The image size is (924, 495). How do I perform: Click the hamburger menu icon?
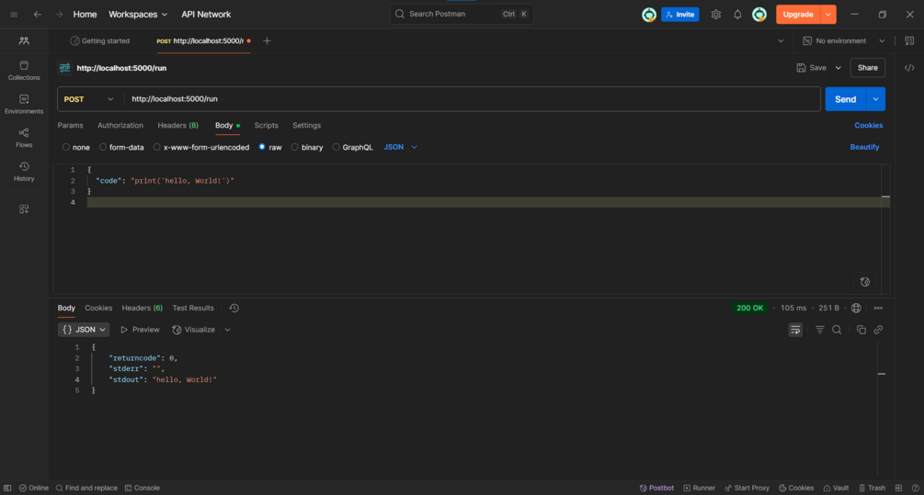[14, 14]
